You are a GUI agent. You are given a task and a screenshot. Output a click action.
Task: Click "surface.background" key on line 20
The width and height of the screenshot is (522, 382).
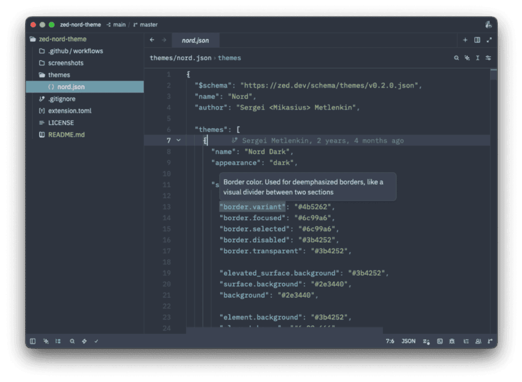(x=260, y=284)
